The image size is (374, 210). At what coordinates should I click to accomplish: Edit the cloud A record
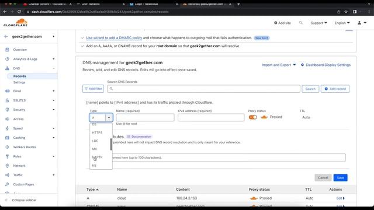pos(340,198)
